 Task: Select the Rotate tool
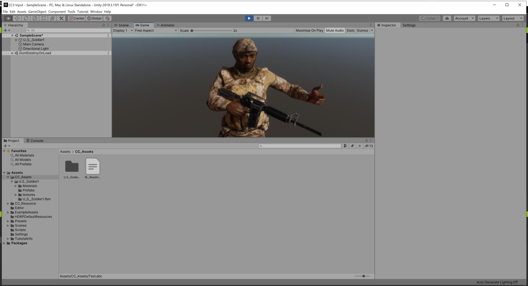26,18
